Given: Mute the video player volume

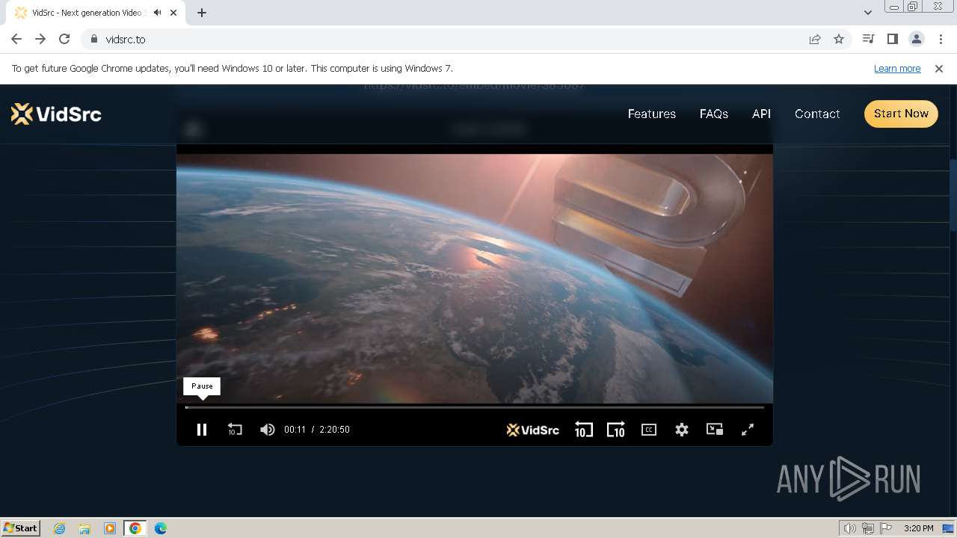Looking at the screenshot, I should (268, 430).
